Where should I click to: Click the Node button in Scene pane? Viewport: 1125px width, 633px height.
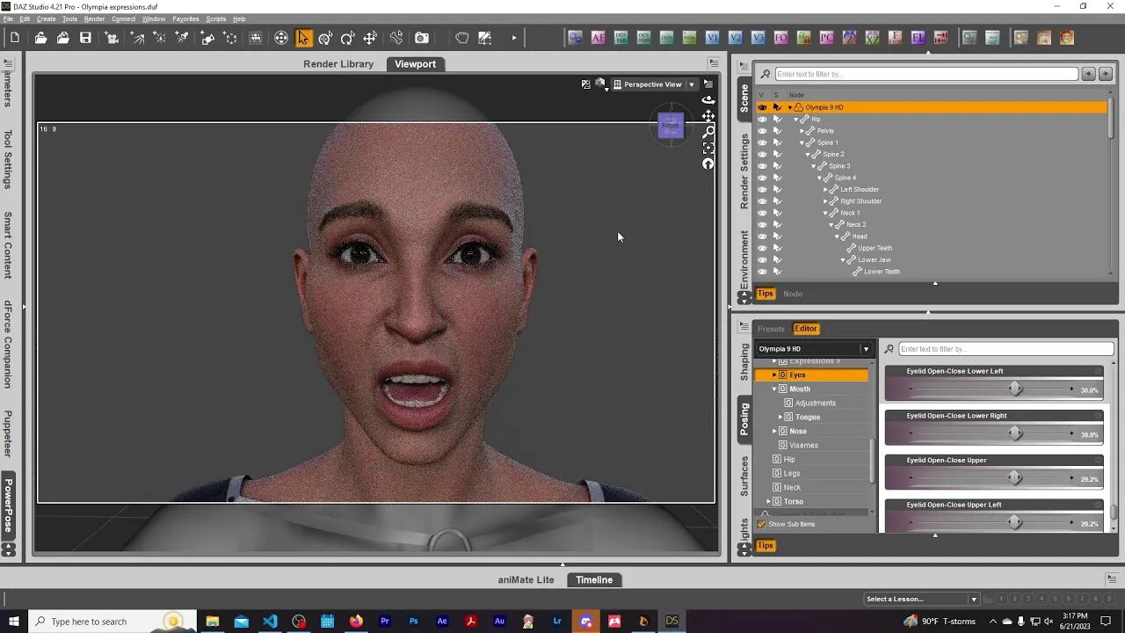pyautogui.click(x=793, y=294)
